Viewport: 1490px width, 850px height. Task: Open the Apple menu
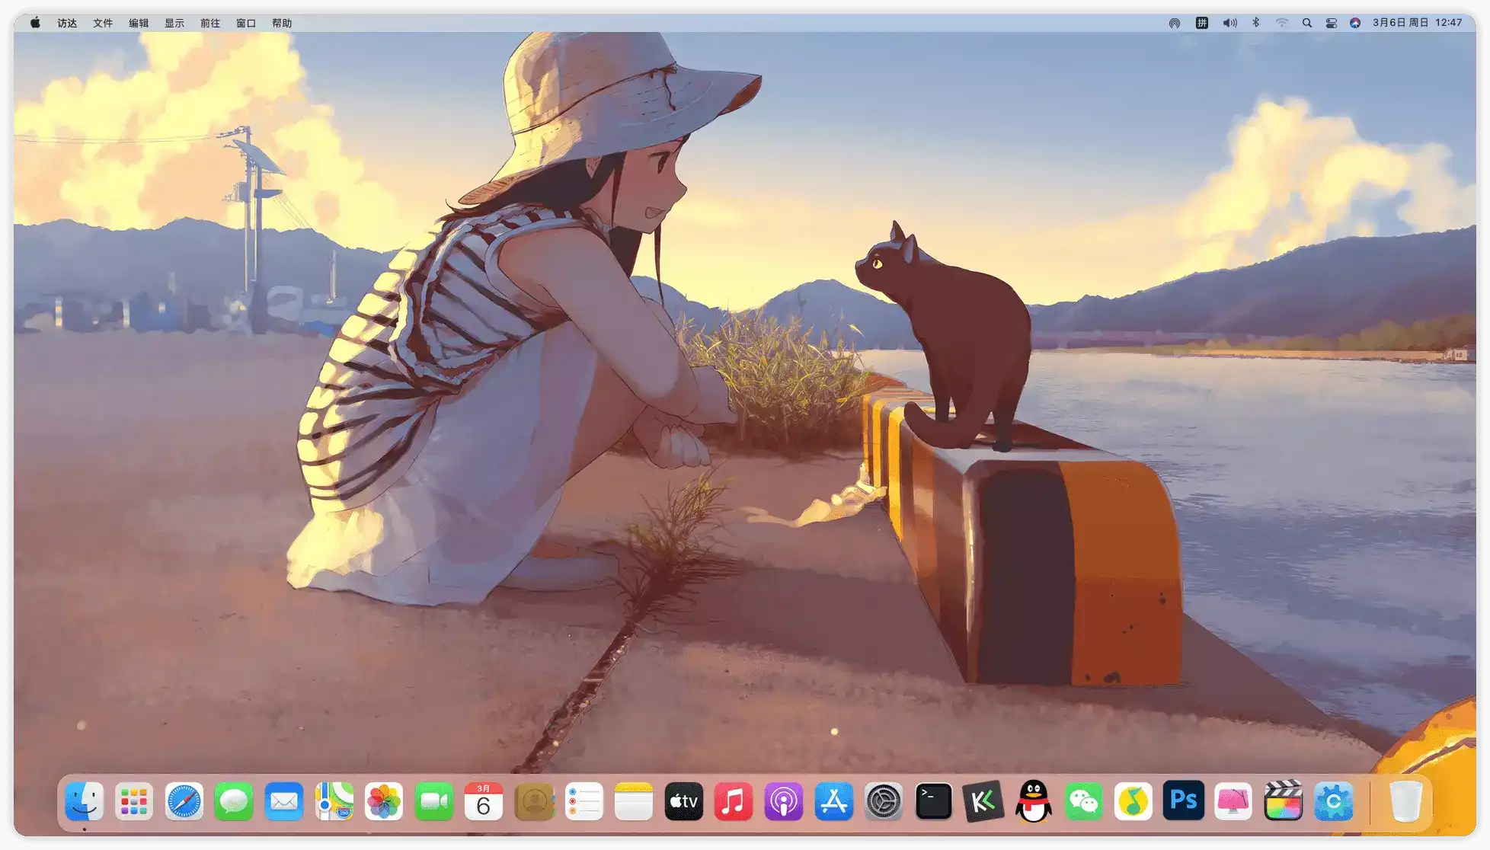tap(35, 23)
